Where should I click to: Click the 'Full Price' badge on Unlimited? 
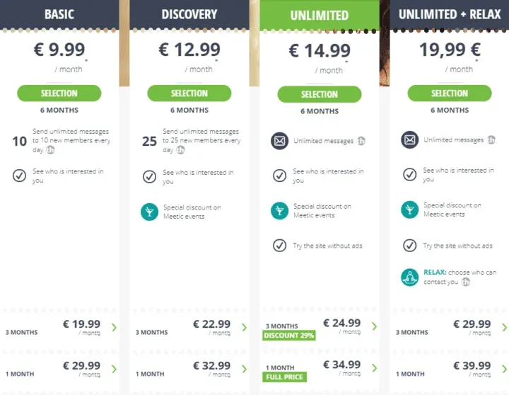[283, 377]
